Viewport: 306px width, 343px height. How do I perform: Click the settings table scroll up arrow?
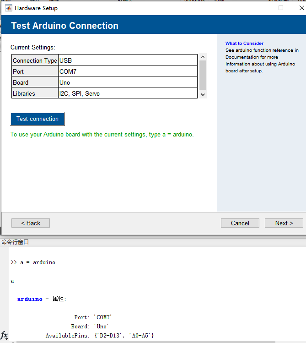click(x=203, y=57)
